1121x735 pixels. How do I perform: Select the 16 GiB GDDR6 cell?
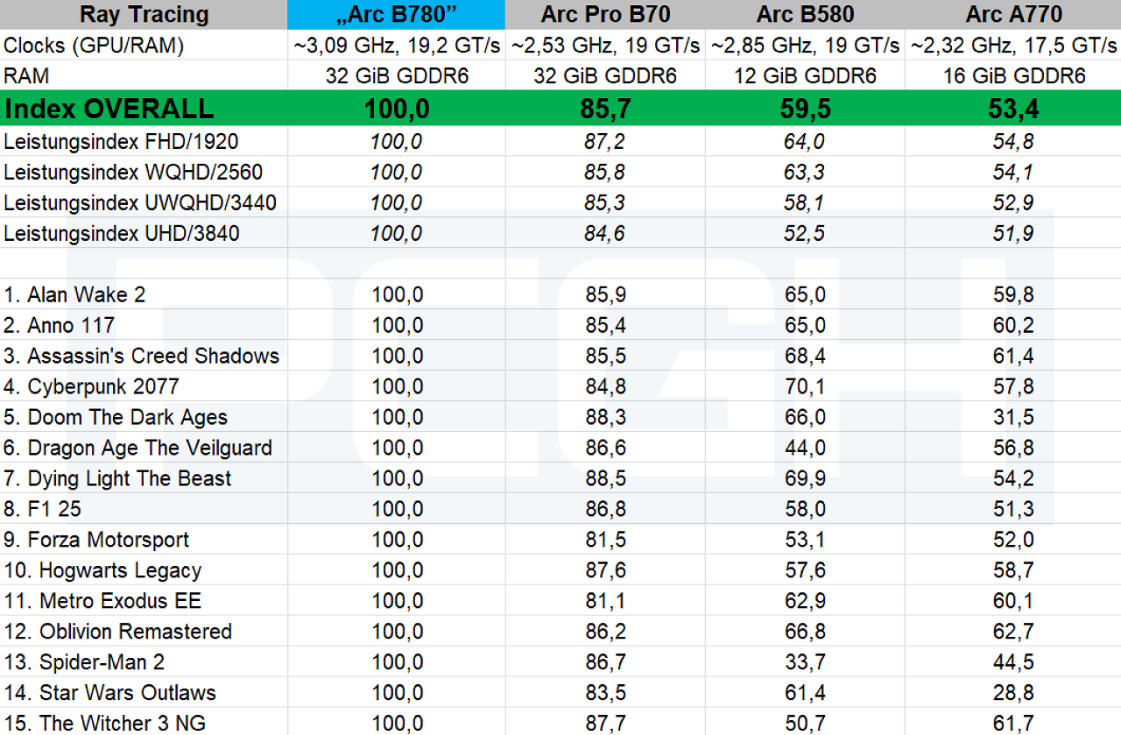click(x=1013, y=76)
